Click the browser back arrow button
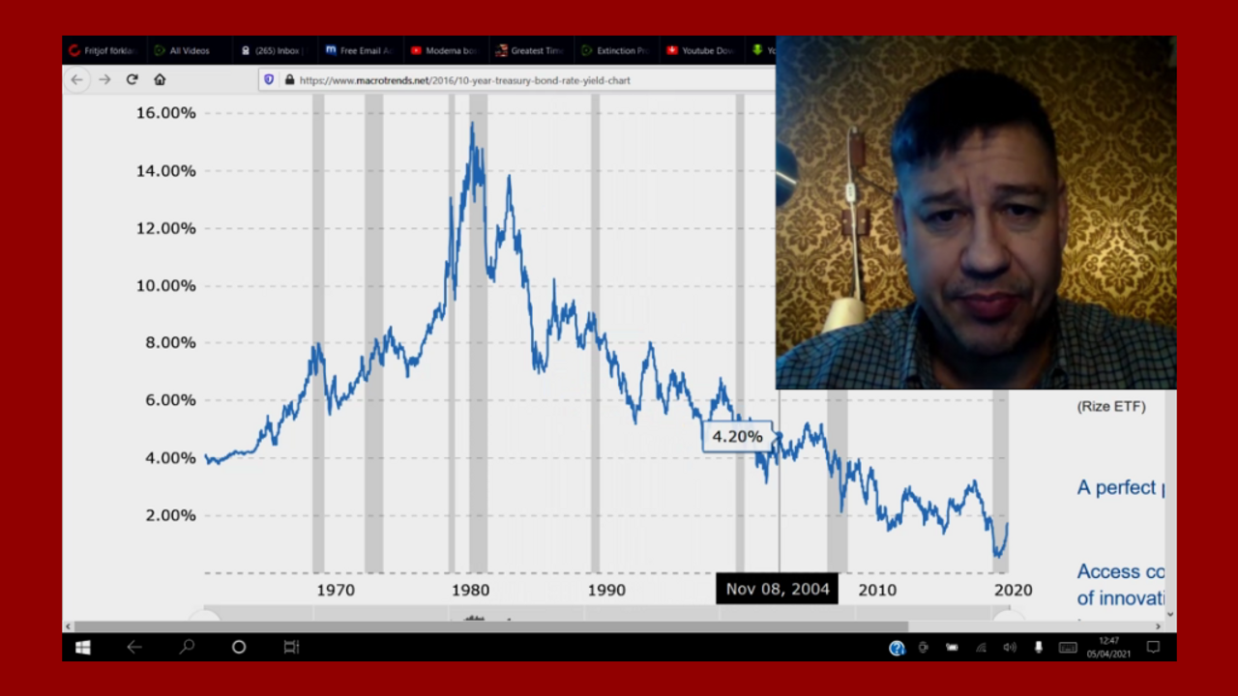The image size is (1238, 696). coord(77,80)
